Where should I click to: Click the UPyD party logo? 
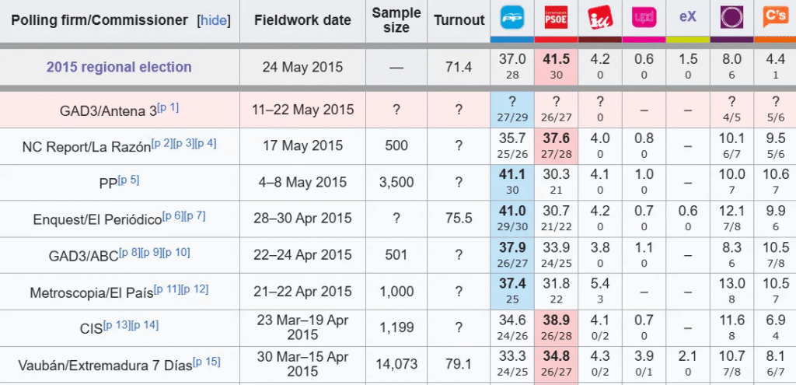644,16
